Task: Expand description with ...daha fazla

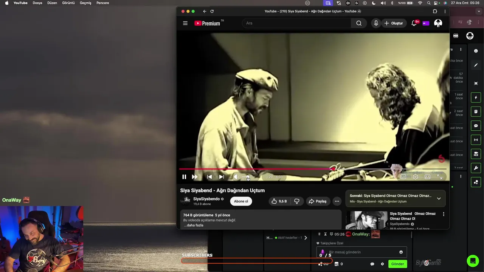Action: point(194,225)
